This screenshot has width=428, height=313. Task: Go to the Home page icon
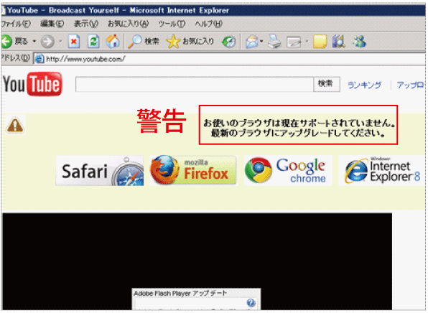(113, 42)
